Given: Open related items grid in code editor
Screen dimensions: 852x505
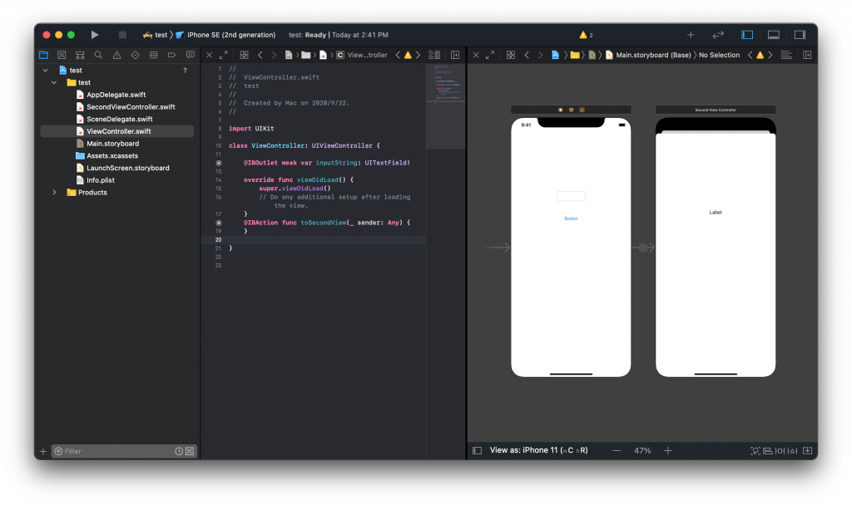Looking at the screenshot, I should pos(244,55).
